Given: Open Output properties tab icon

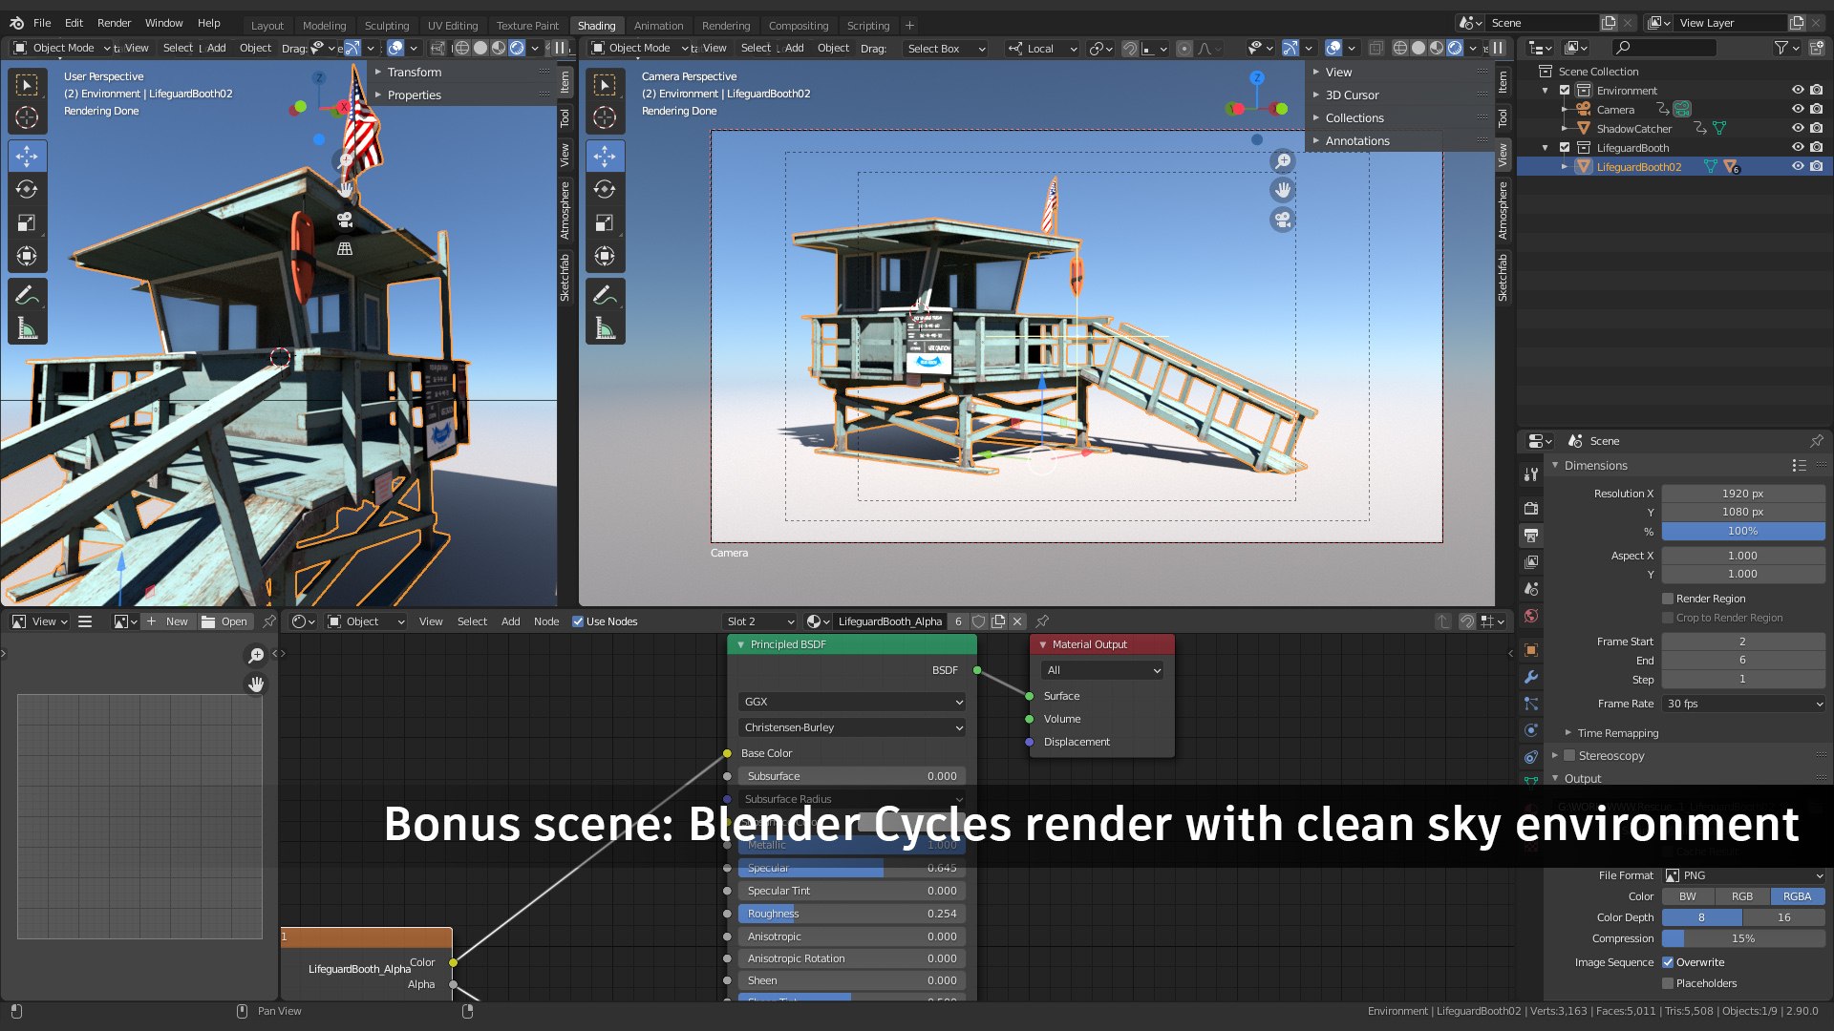Looking at the screenshot, I should click(x=1531, y=536).
